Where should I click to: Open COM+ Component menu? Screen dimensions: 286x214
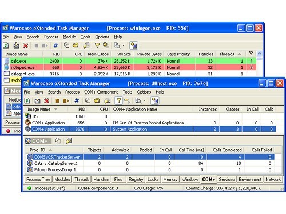coord(101,92)
